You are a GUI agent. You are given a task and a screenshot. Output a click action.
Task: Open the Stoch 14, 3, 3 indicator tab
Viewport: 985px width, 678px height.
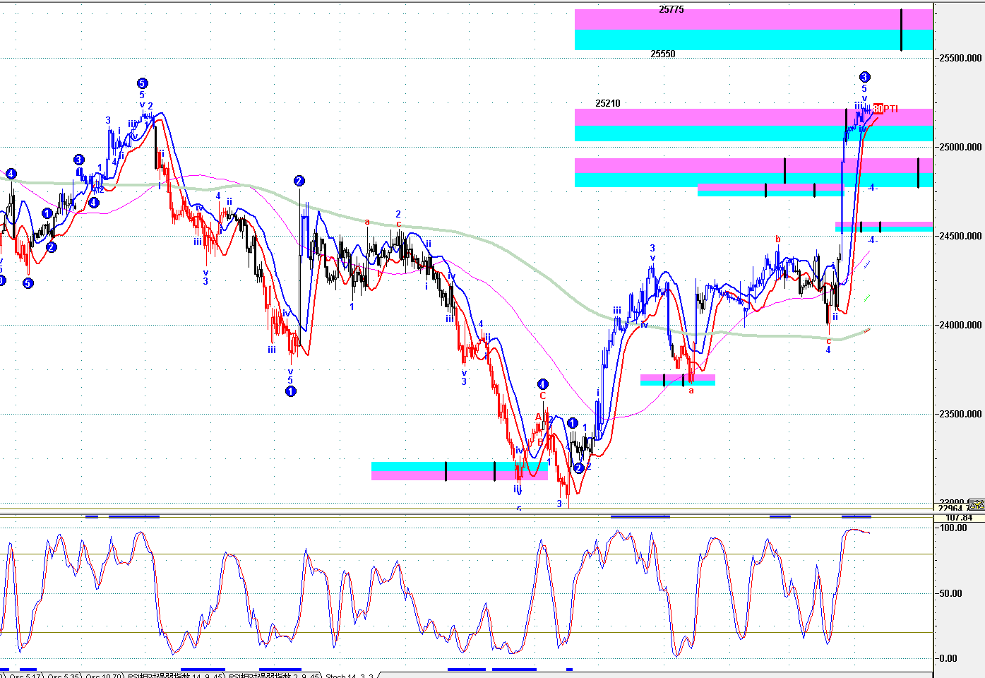pos(349,676)
